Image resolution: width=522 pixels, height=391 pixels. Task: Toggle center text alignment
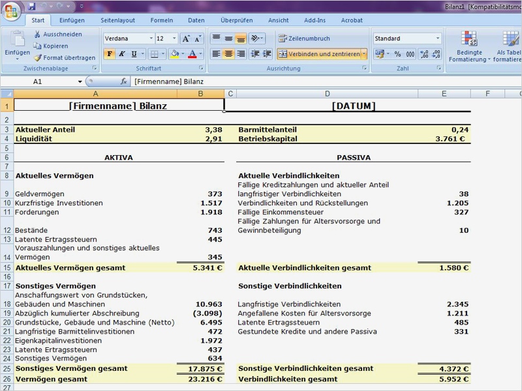tap(228, 53)
